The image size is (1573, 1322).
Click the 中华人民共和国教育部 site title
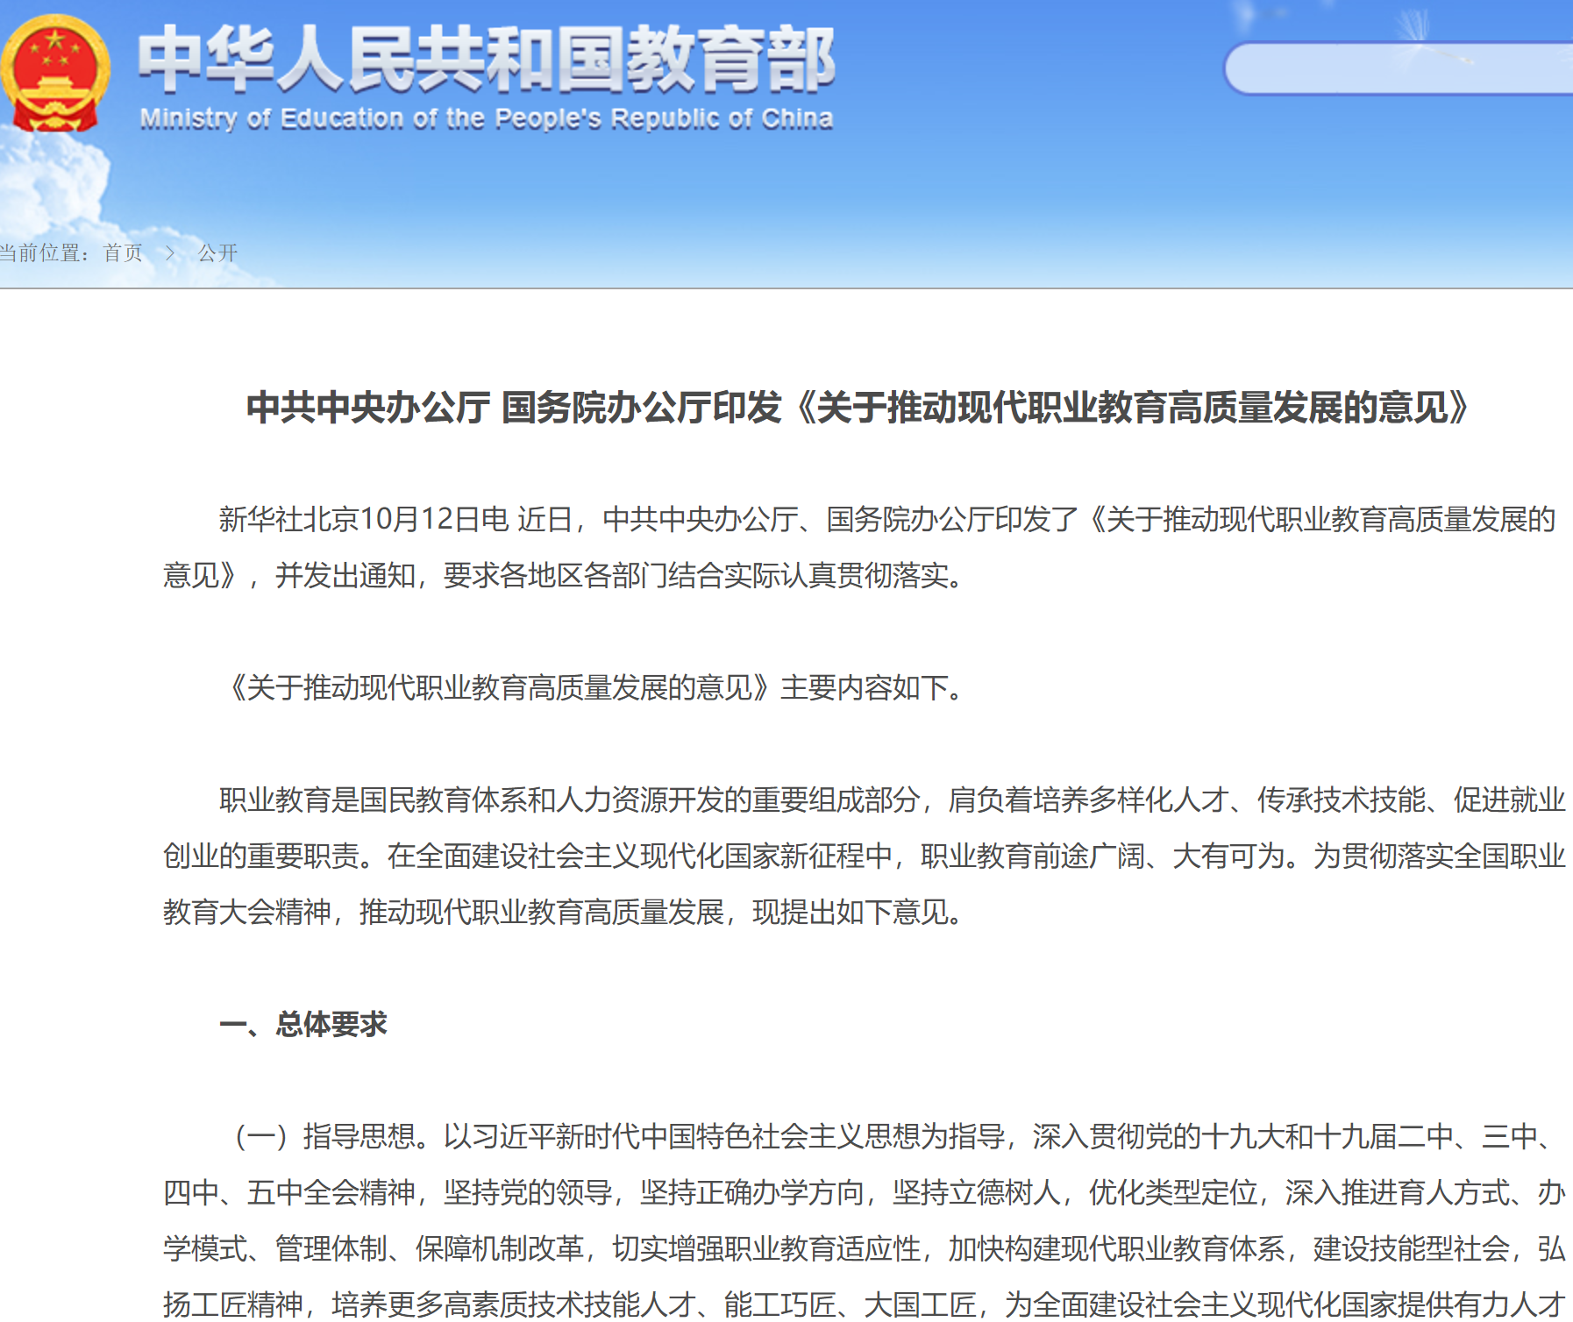[487, 60]
